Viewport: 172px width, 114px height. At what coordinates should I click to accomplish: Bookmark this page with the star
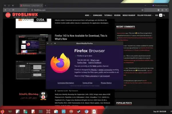pos(142,10)
